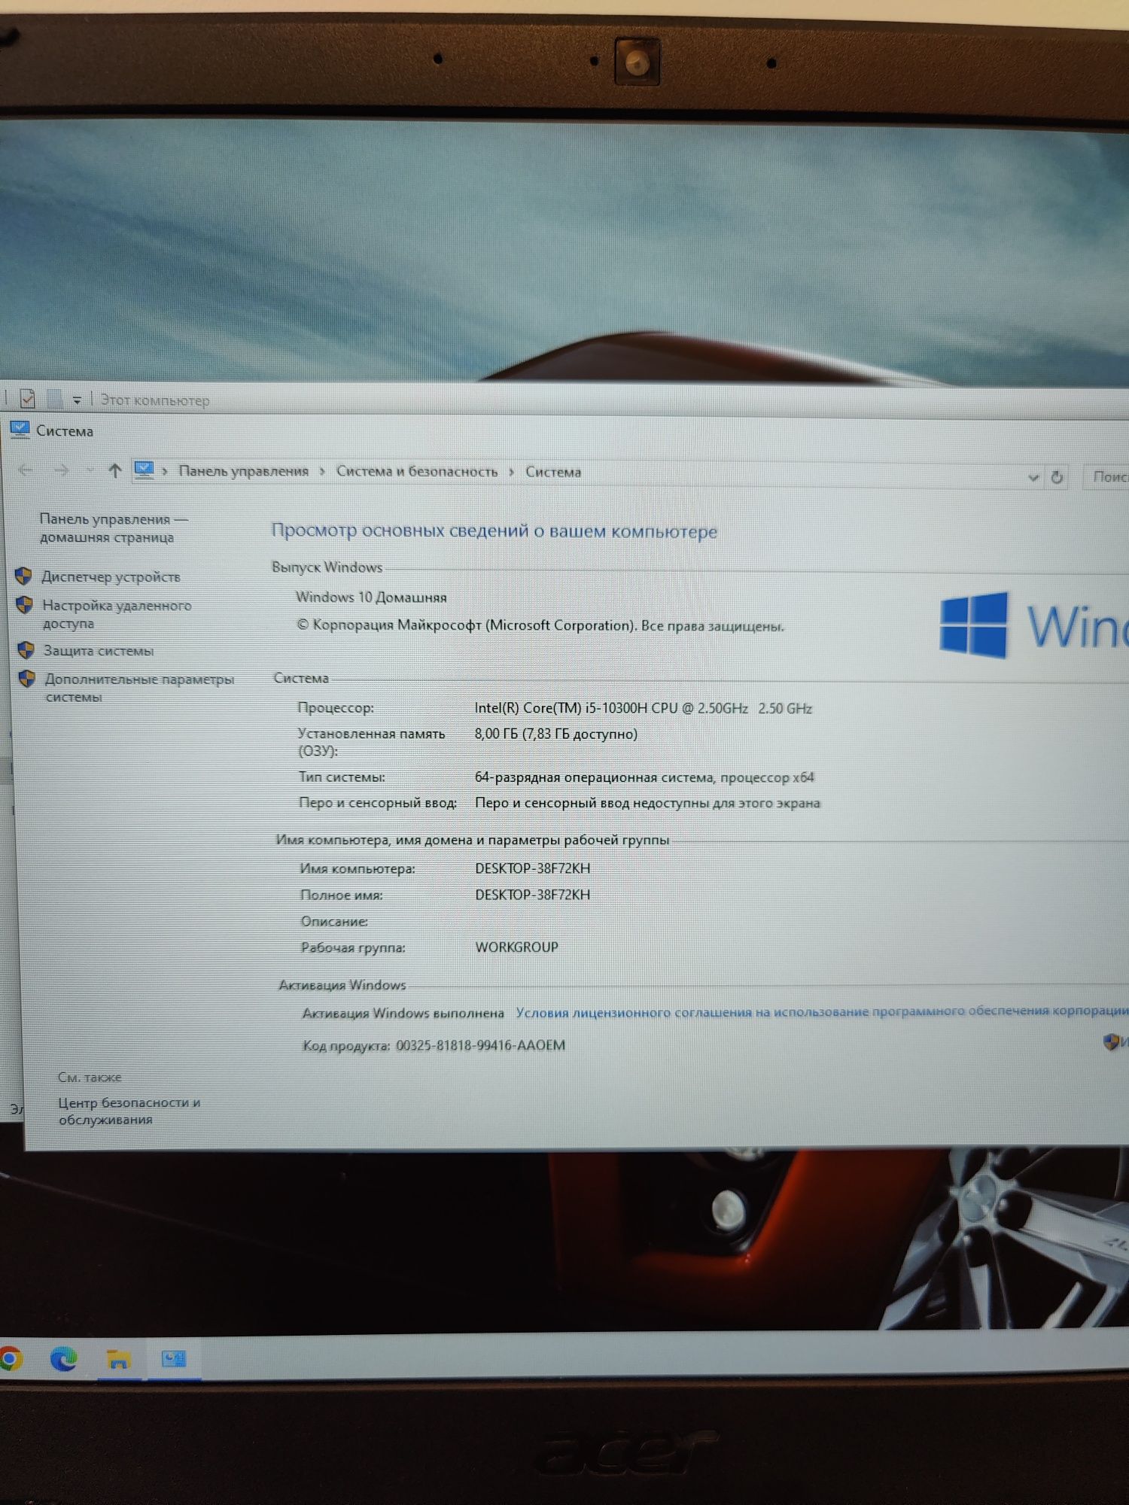Open Диспетчер устройств
This screenshot has height=1505, width=1129.
coord(111,577)
